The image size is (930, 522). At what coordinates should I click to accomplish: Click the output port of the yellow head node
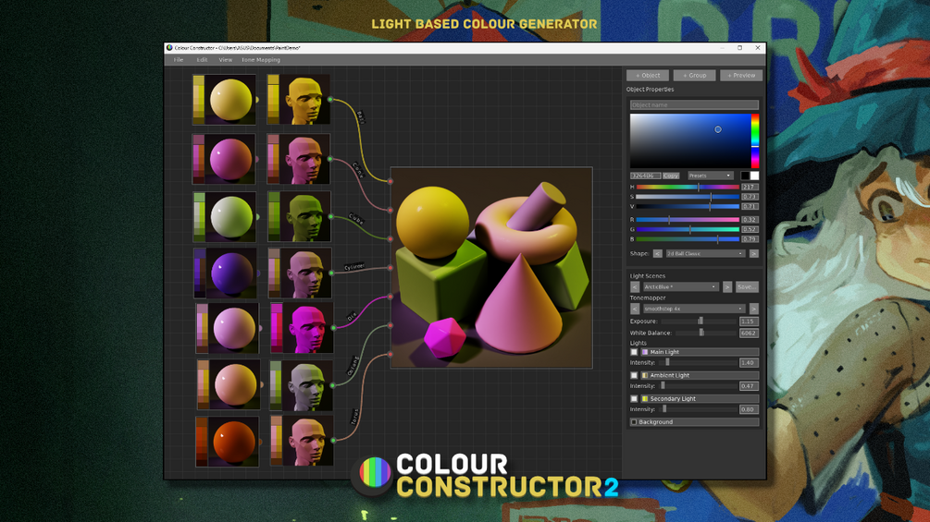330,100
